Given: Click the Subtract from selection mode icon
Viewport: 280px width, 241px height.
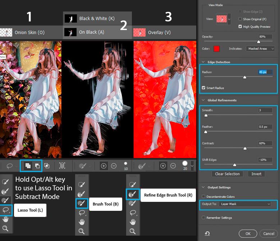Looking at the screenshot, I should (x=36, y=166).
